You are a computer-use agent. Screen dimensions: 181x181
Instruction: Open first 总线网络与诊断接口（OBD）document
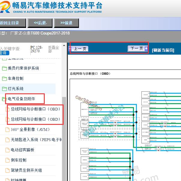tap(35, 109)
